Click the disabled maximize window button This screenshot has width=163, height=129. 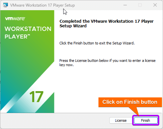click(x=140, y=5)
